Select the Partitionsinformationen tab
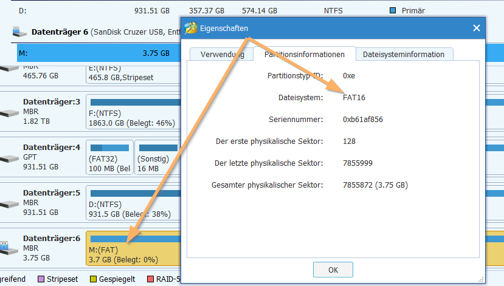Viewport: 504px width, 286px height. [x=304, y=54]
